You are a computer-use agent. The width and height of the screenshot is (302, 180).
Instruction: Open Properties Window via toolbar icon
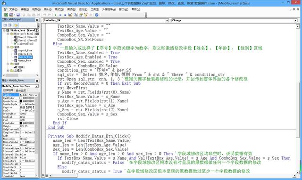(81, 15)
